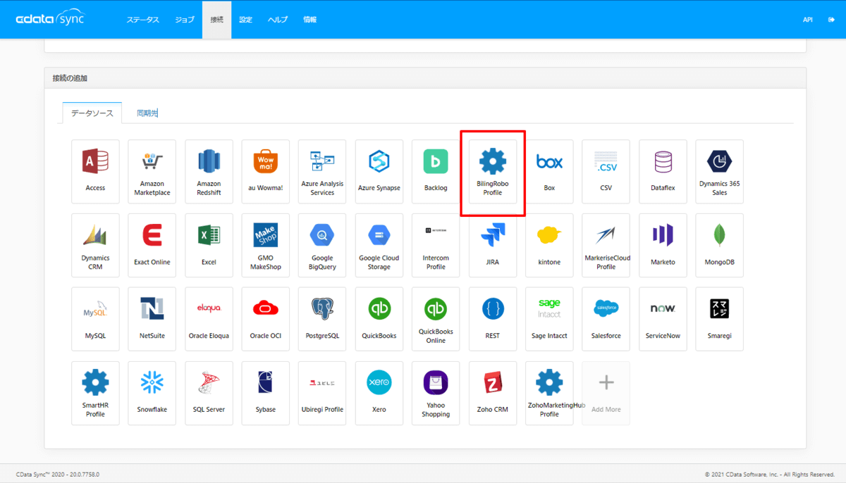The height and width of the screenshot is (483, 846).
Task: Click the logout icon in header
Action: point(831,20)
